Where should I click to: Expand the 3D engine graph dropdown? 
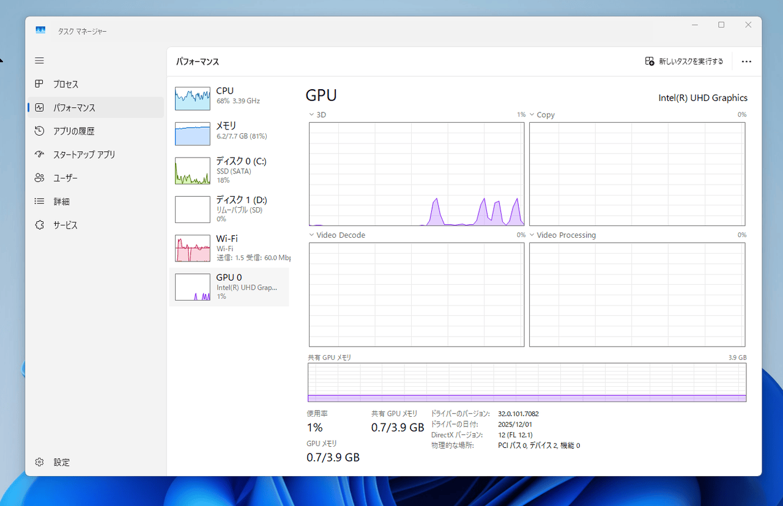[312, 114]
